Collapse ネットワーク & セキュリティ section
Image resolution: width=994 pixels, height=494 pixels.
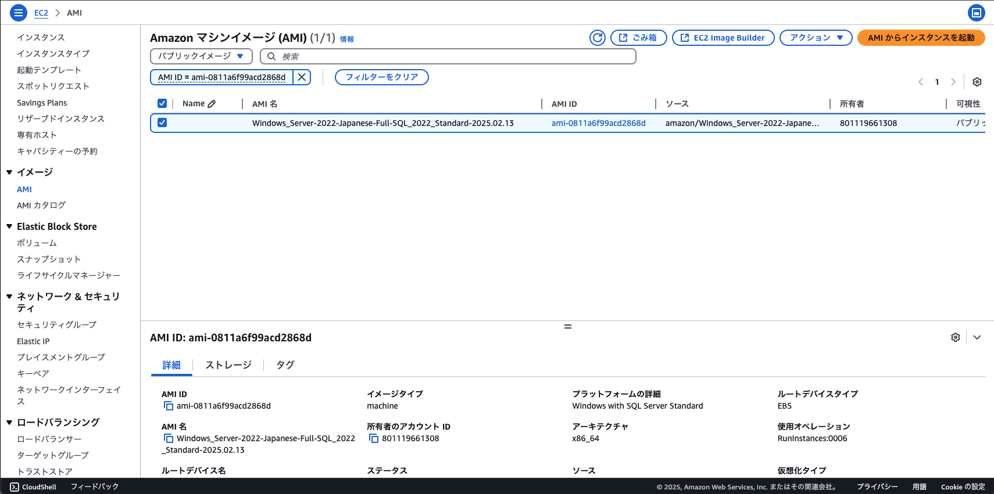tap(9, 296)
